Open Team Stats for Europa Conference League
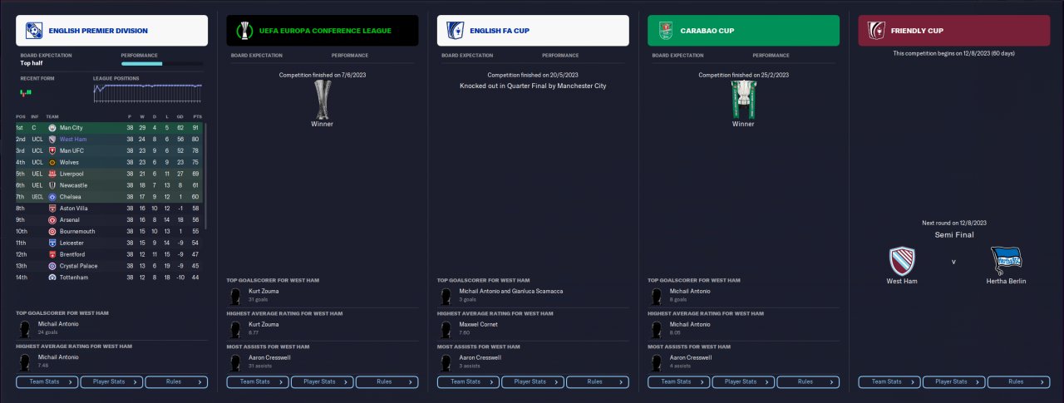1064x403 pixels. (x=258, y=382)
